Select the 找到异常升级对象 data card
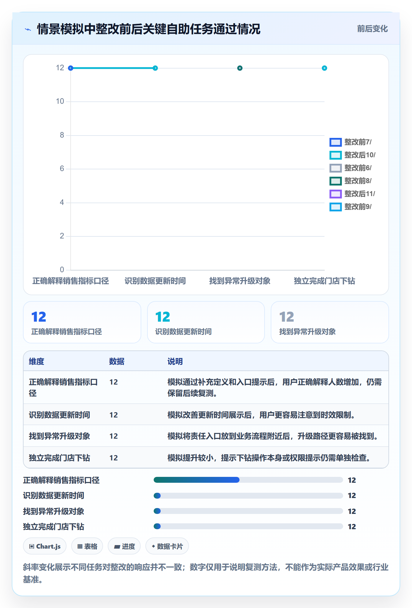412x608 pixels. click(x=330, y=322)
